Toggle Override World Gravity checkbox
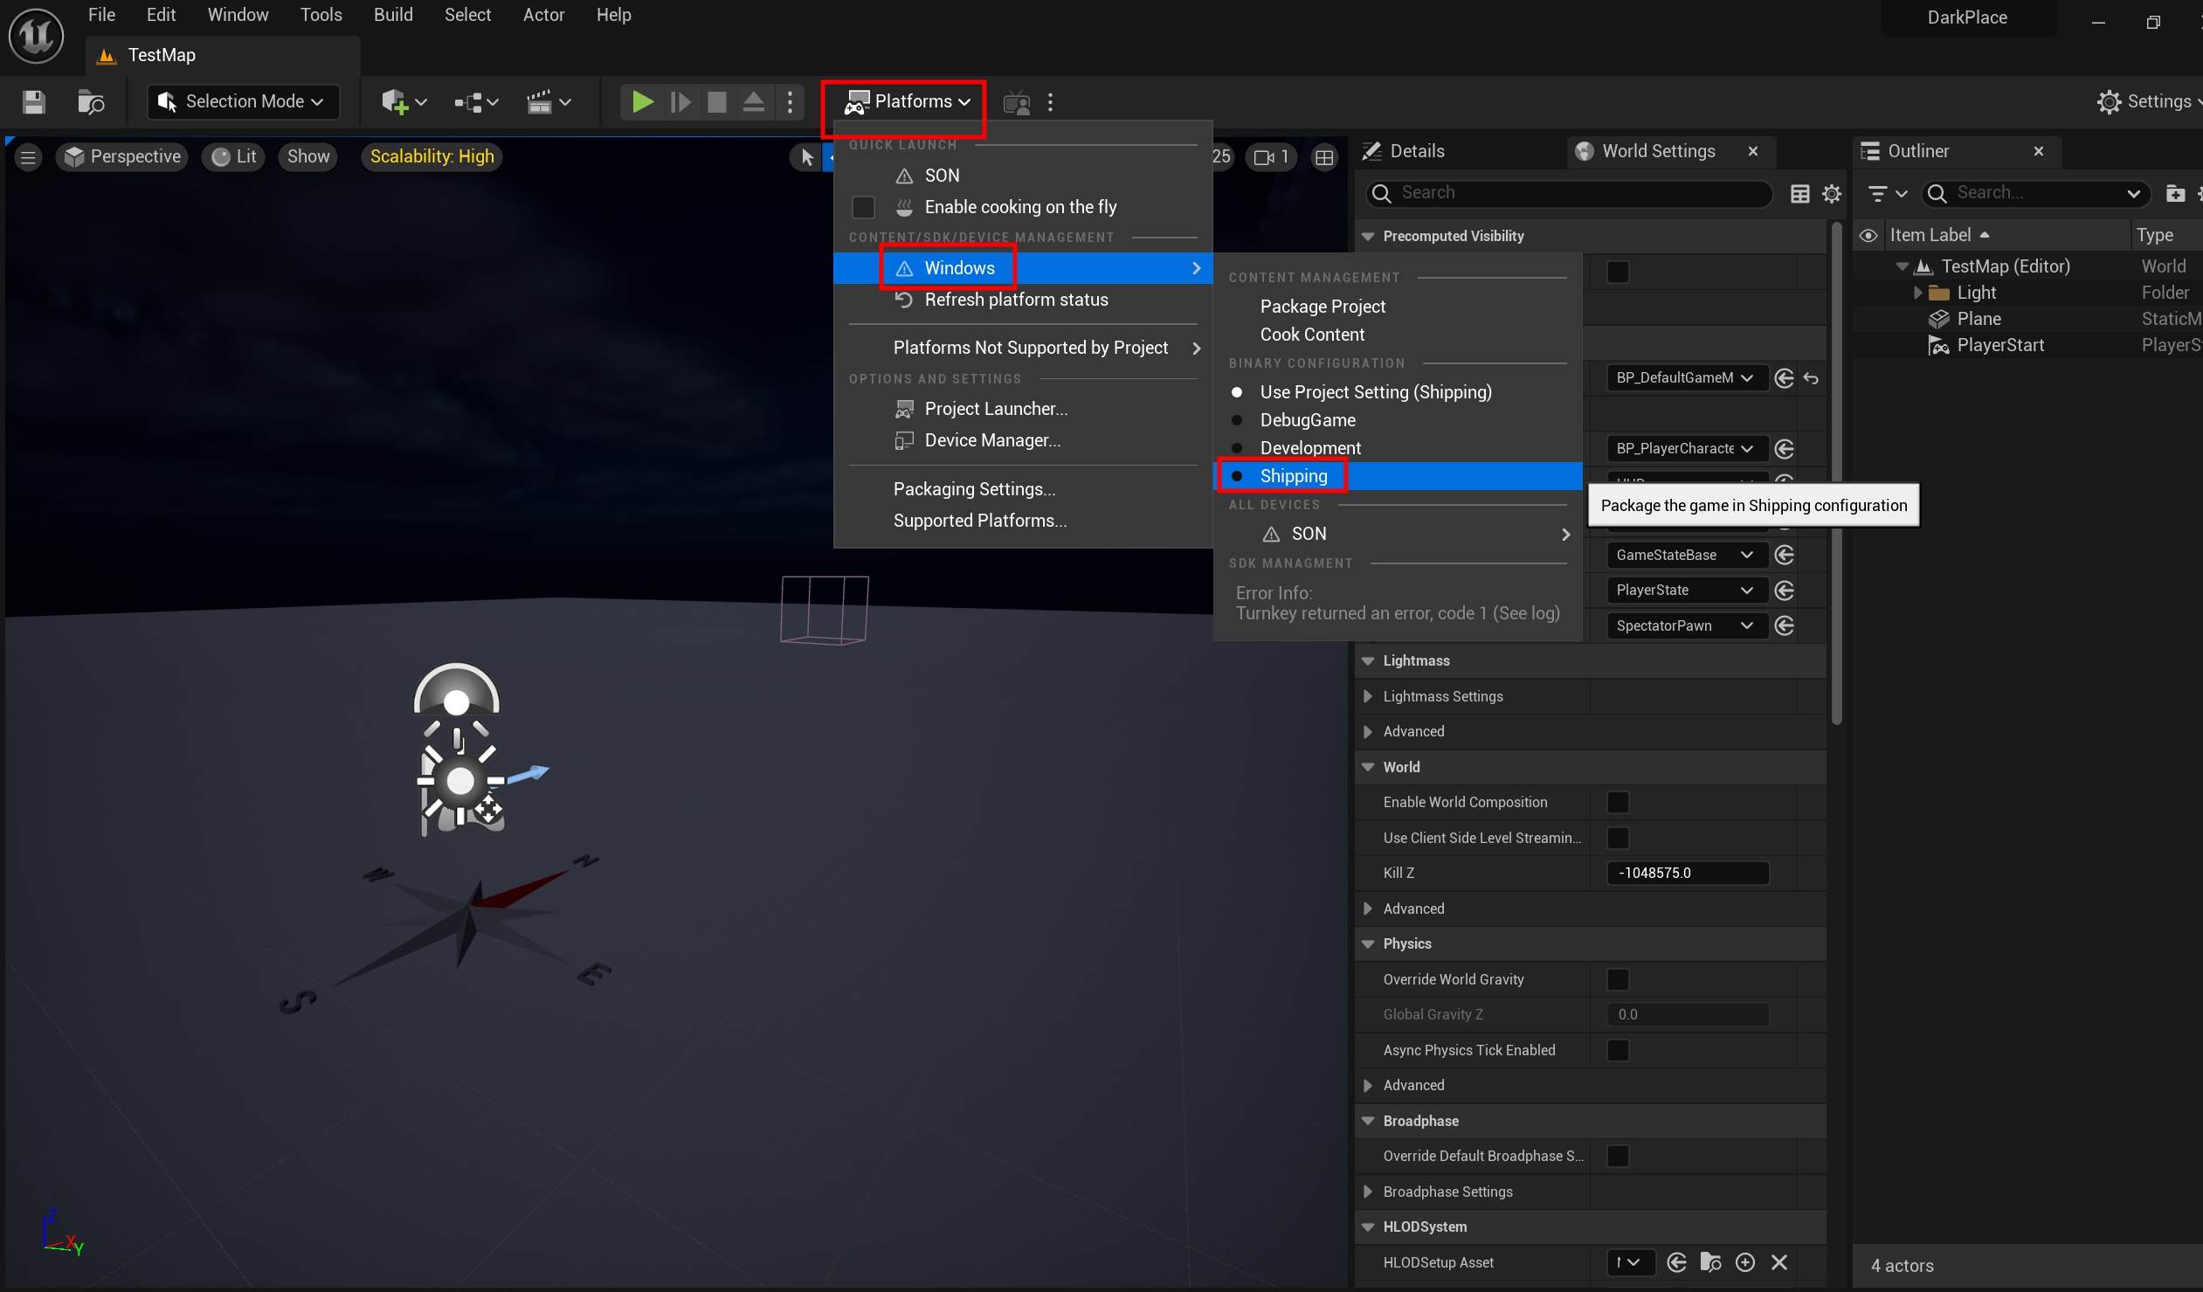The image size is (2203, 1292). pyautogui.click(x=1618, y=980)
